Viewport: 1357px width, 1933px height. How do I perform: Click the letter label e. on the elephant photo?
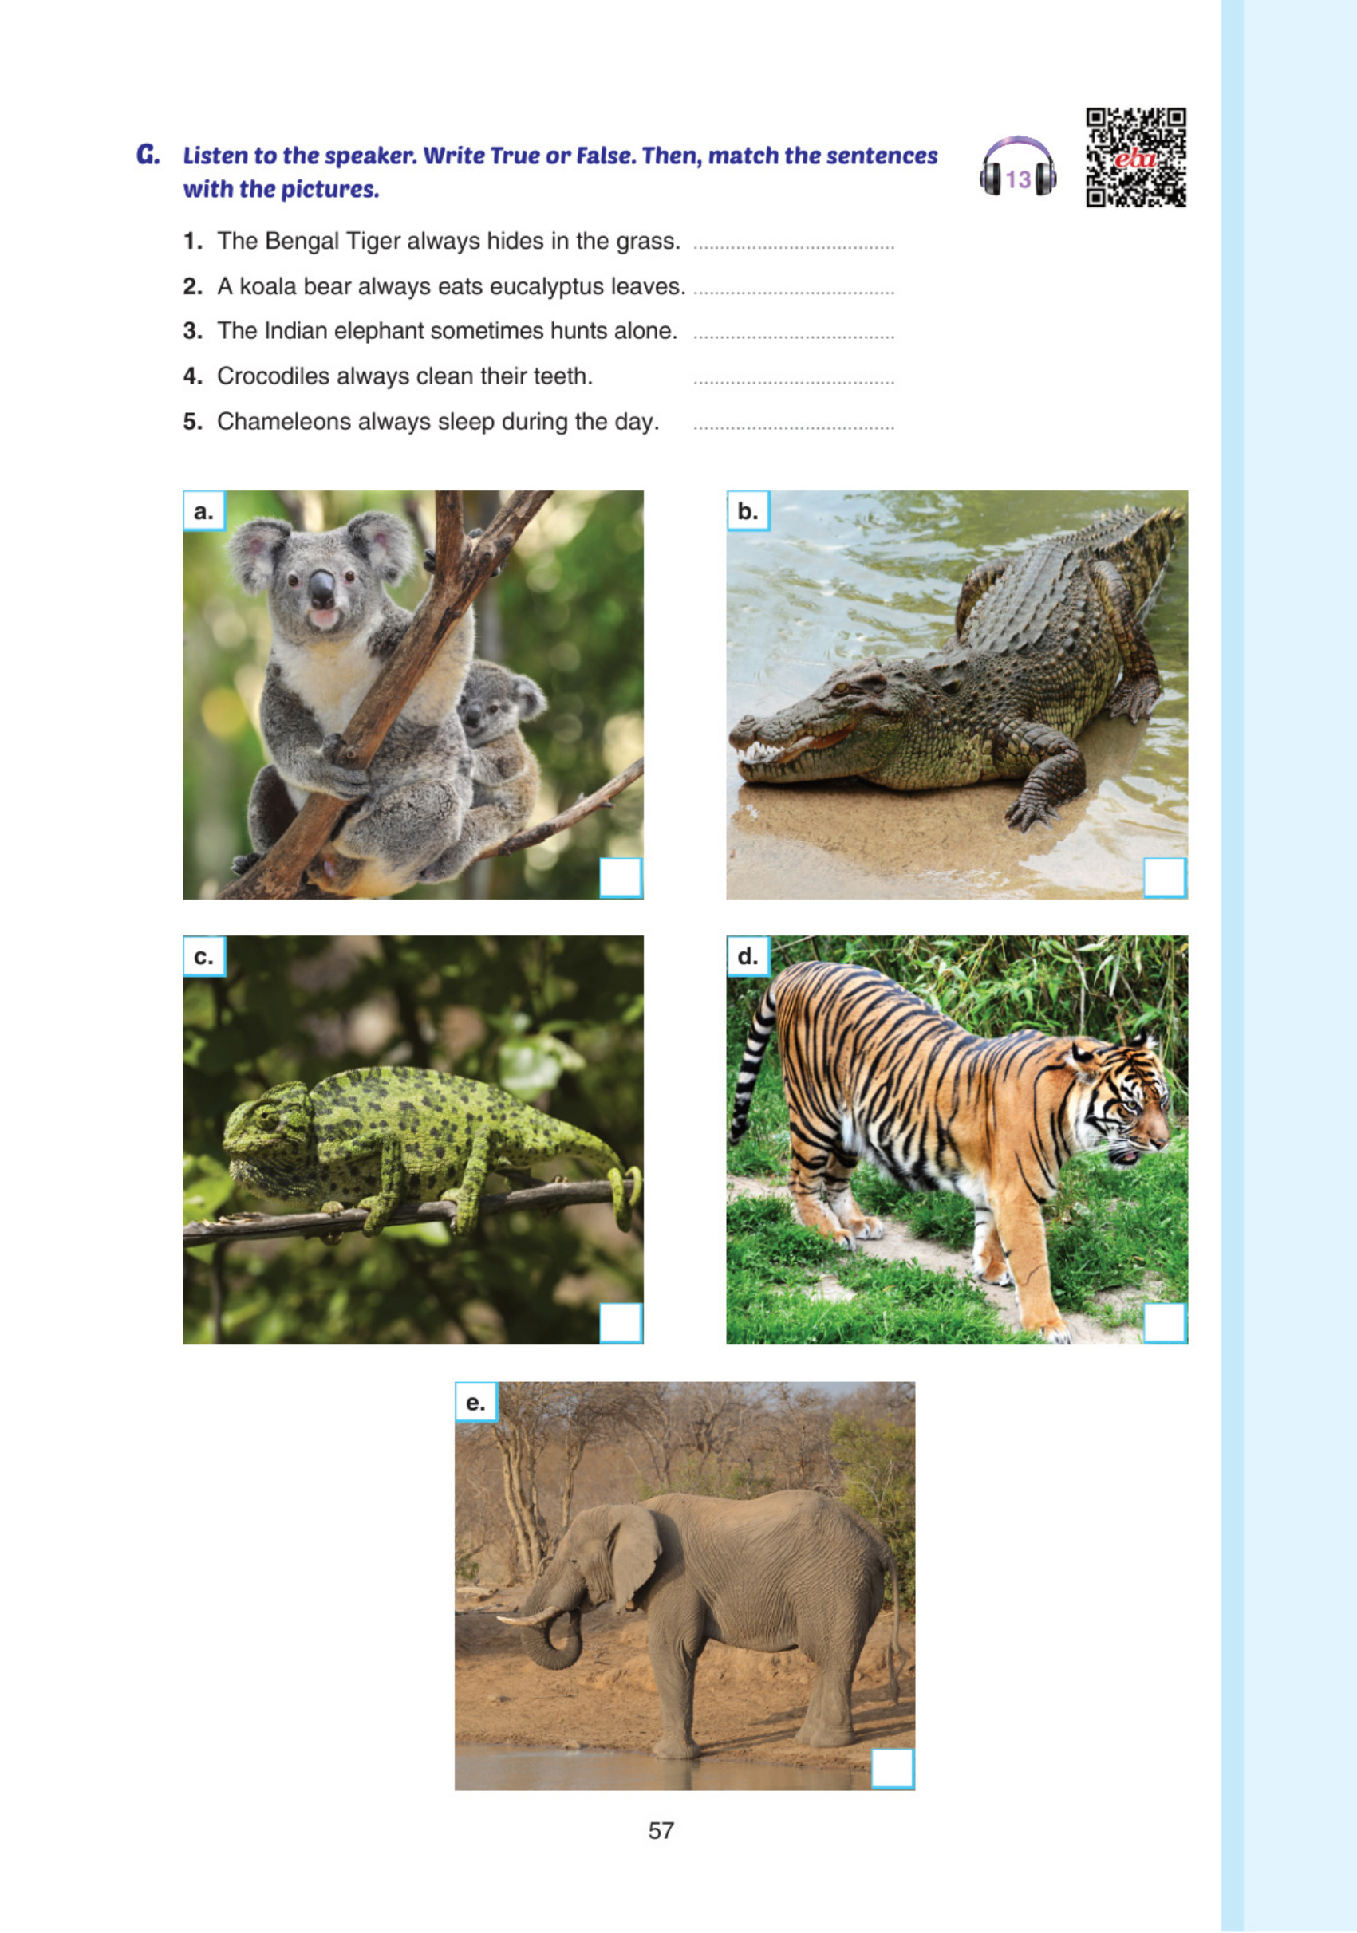(476, 1403)
